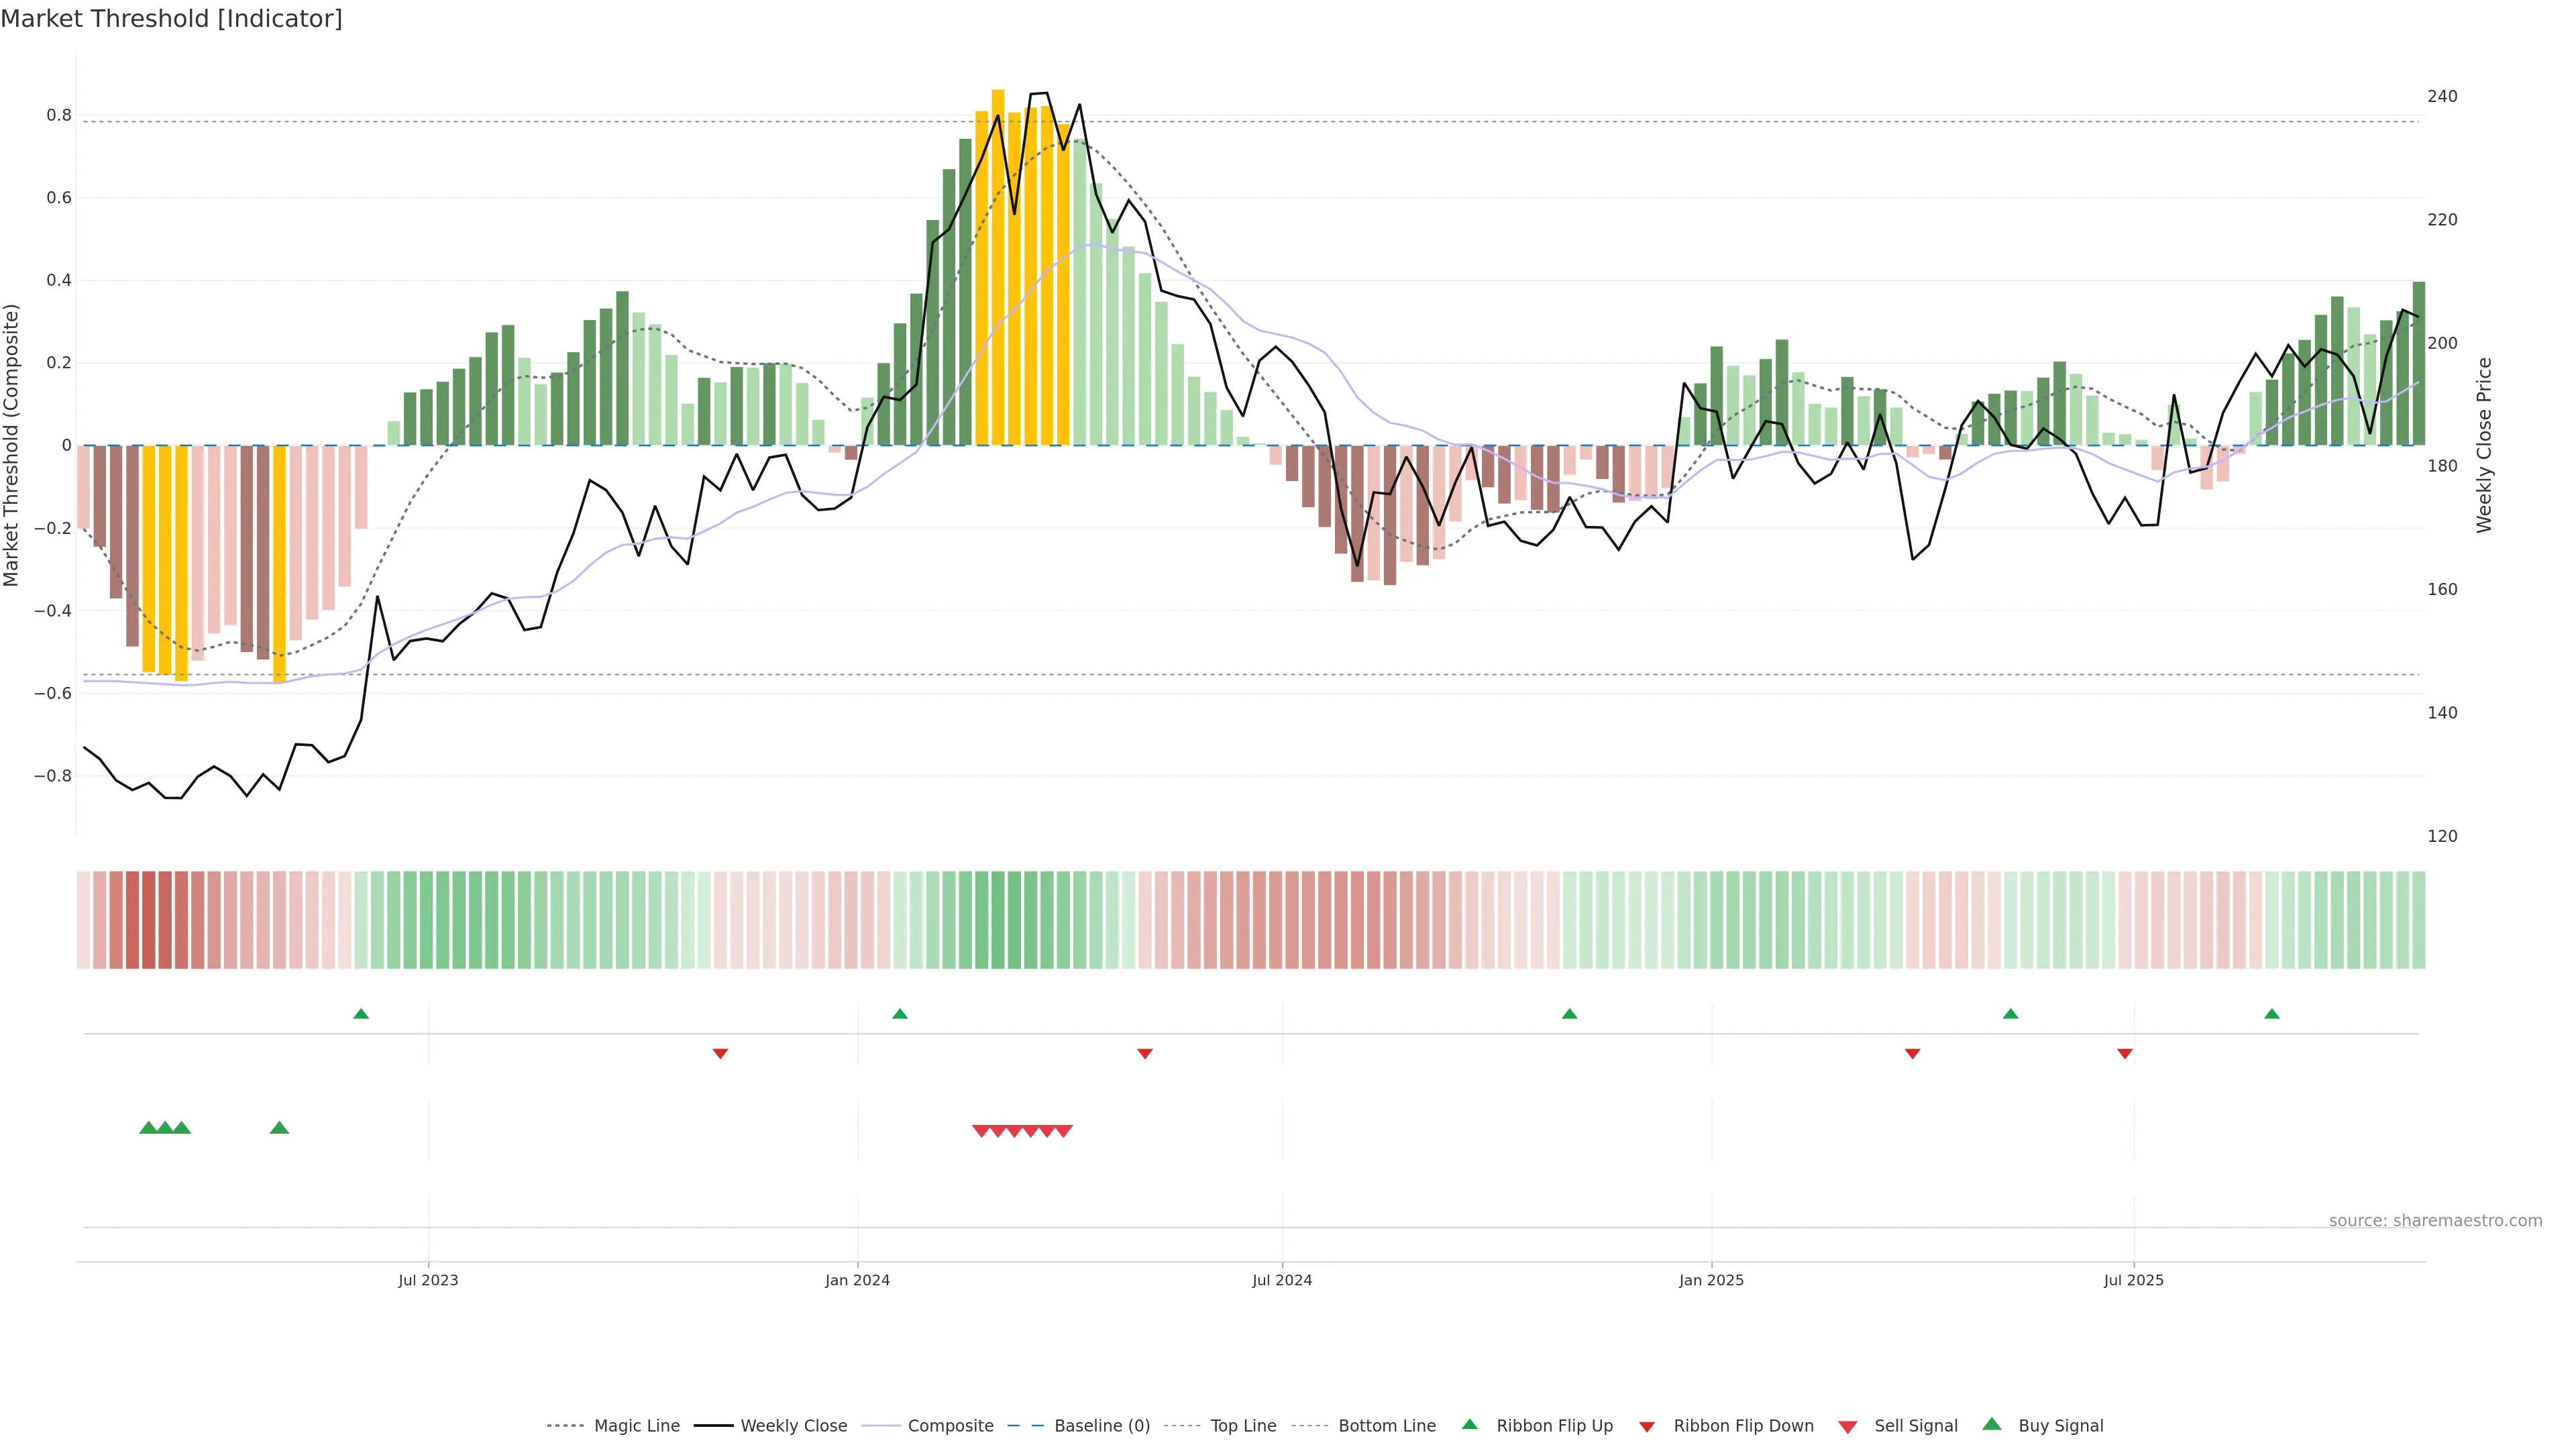Click the leftmost green ribbon flip up marker
This screenshot has height=1449, width=2576.
tap(361, 1014)
